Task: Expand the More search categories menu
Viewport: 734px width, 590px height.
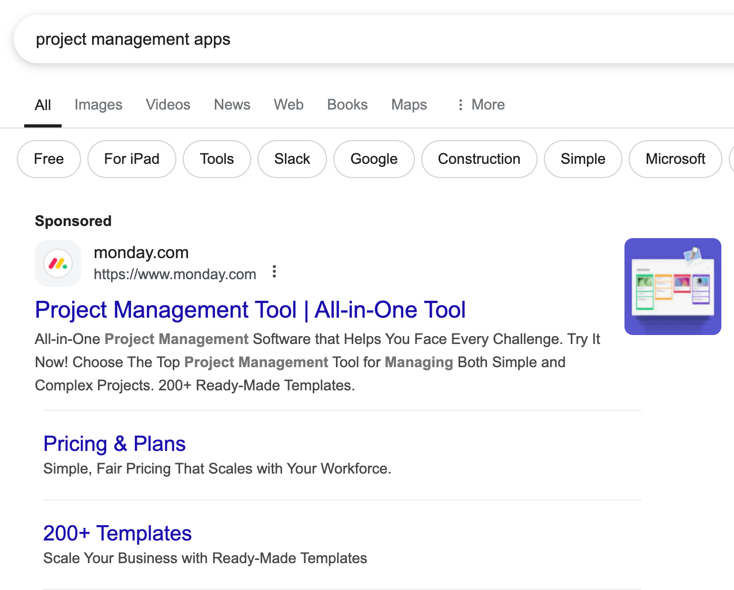Action: 480,104
